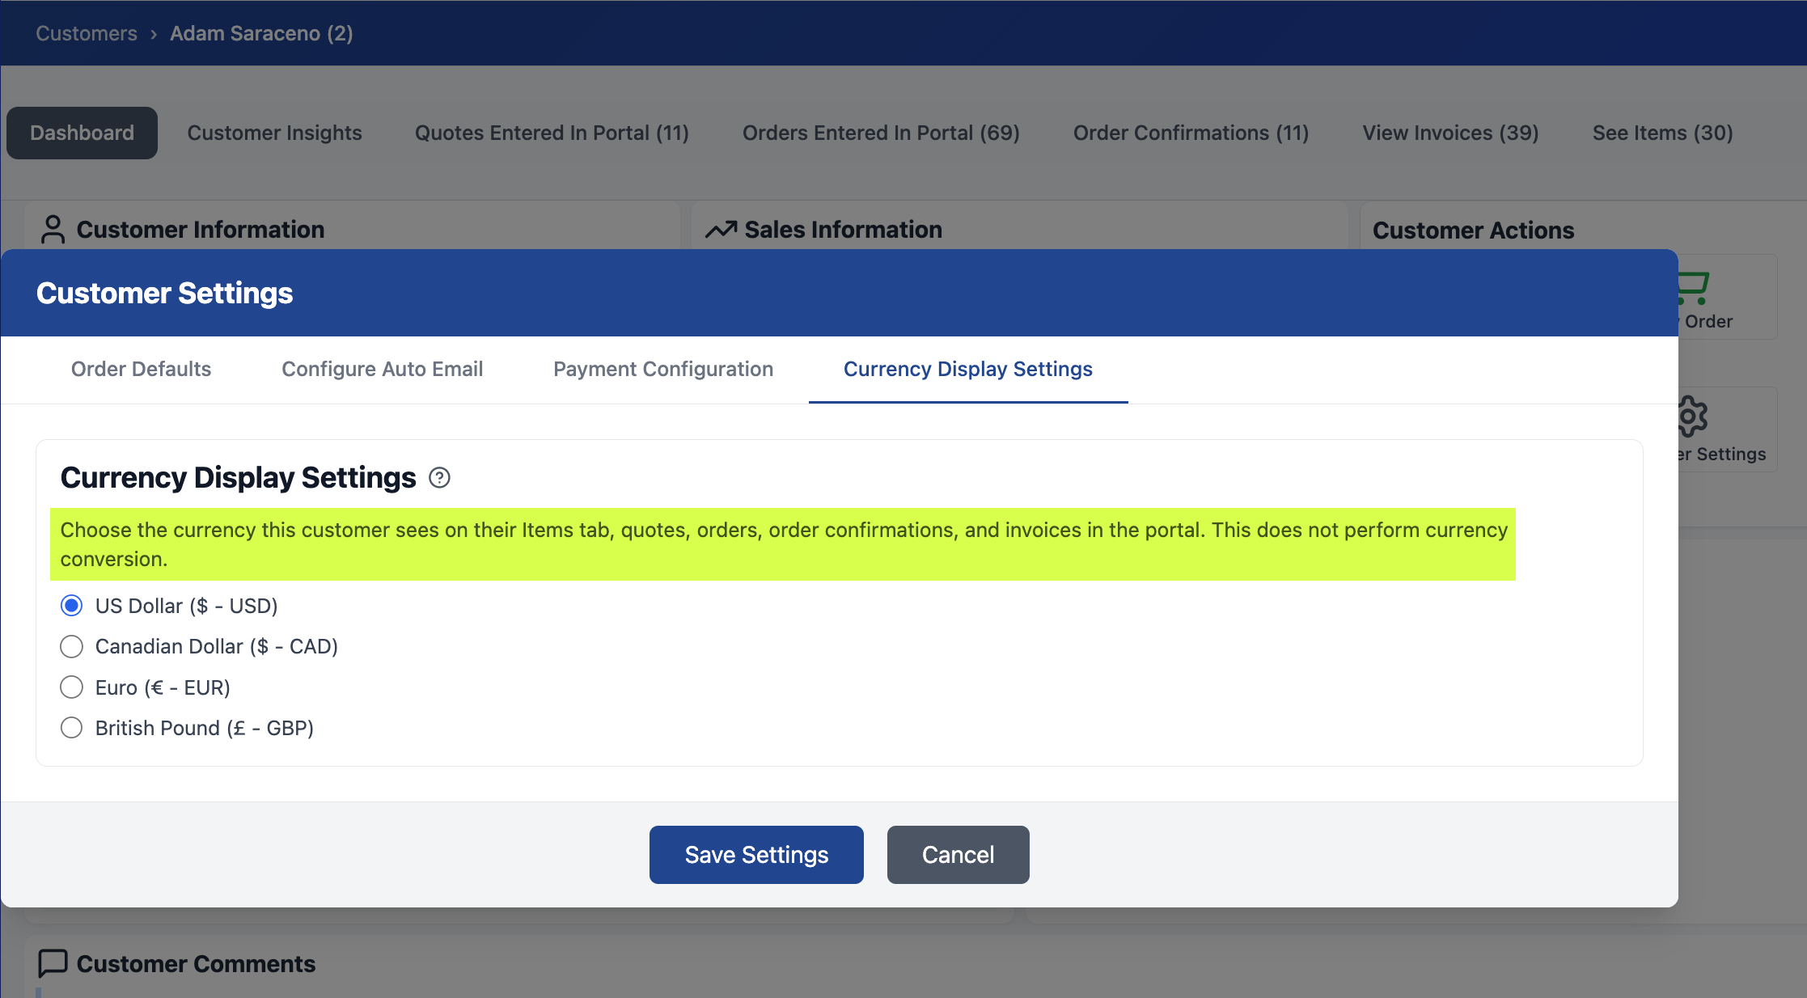Open Orders Entered In Portal (69)

click(881, 133)
